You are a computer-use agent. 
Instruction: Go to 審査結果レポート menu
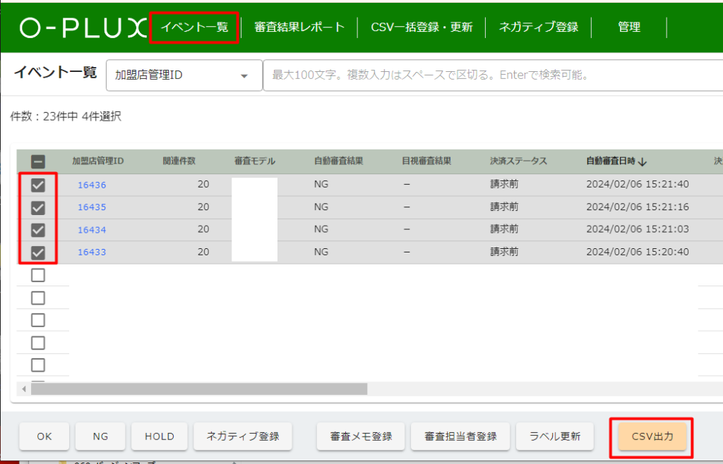click(x=299, y=28)
